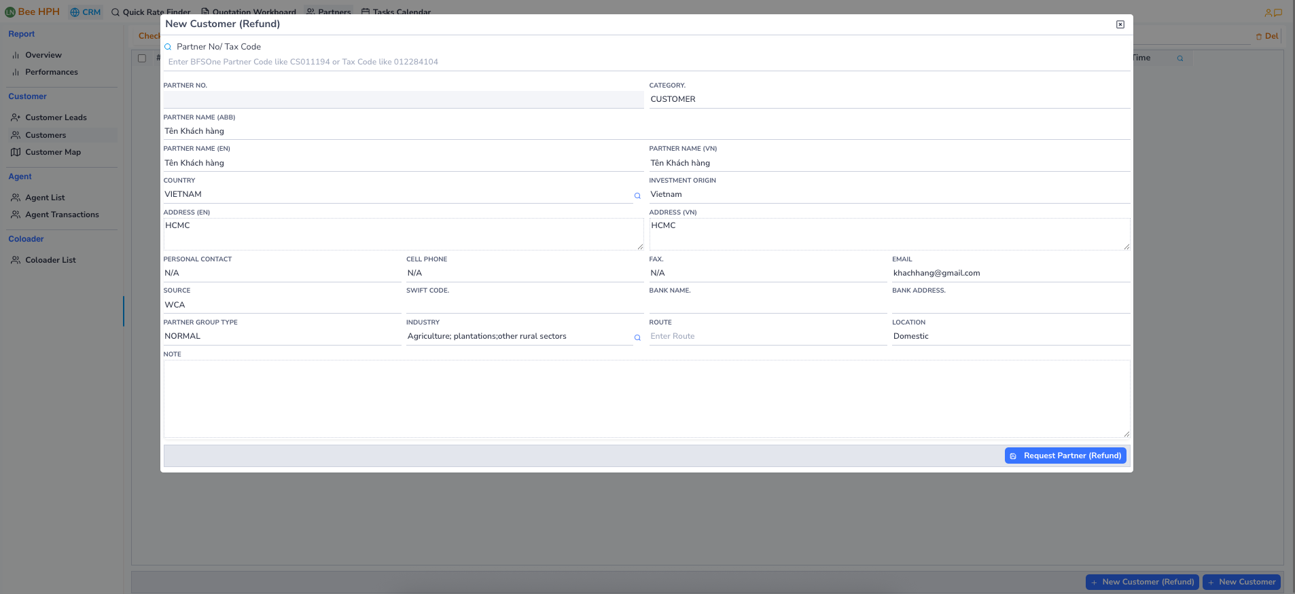Click the Swift Code field
The height and width of the screenshot is (594, 1295).
[x=525, y=305]
